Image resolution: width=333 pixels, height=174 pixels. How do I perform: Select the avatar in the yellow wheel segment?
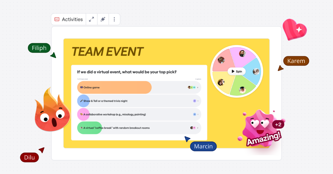click(x=221, y=82)
